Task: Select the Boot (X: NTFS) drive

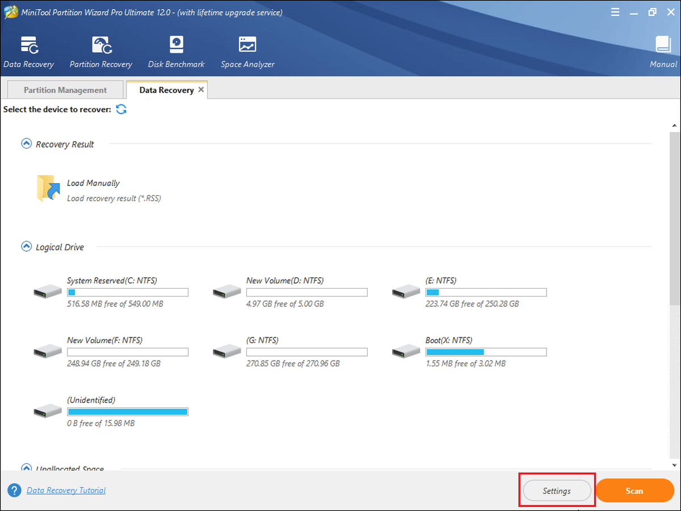Action: [469, 352]
